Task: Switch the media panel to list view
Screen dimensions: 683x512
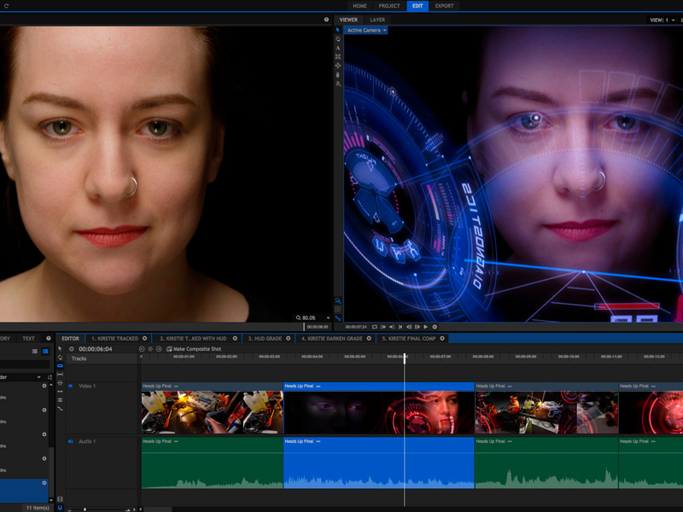Action: 45,351
